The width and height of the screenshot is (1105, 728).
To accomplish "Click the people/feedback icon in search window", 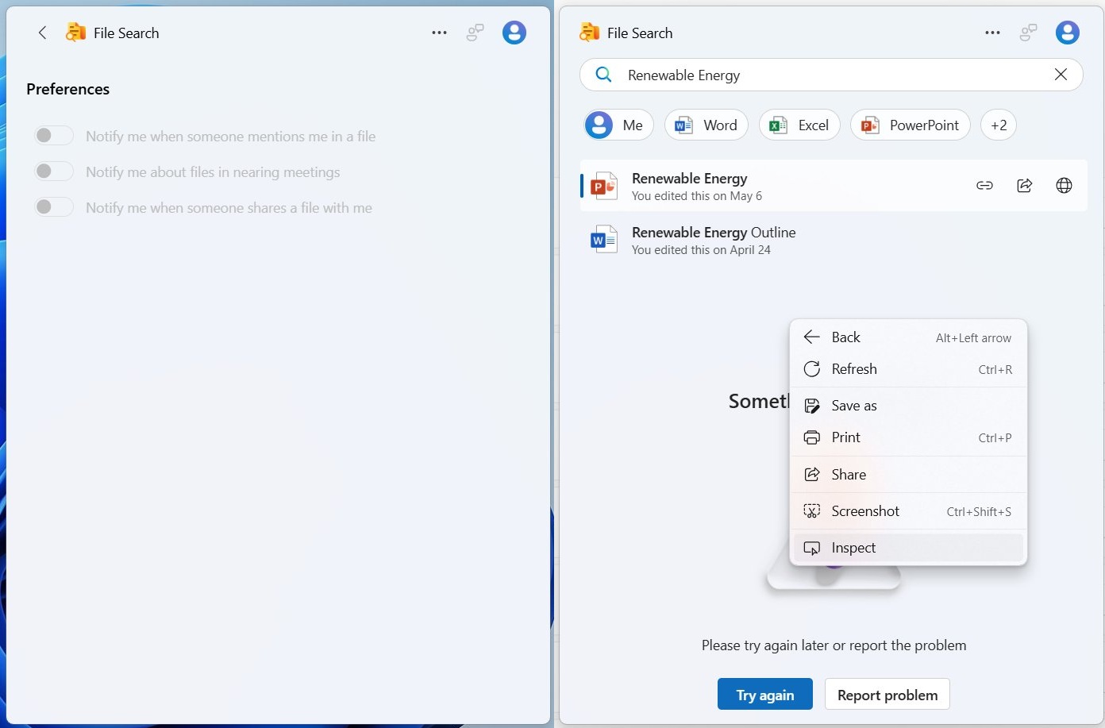I will click(1028, 33).
